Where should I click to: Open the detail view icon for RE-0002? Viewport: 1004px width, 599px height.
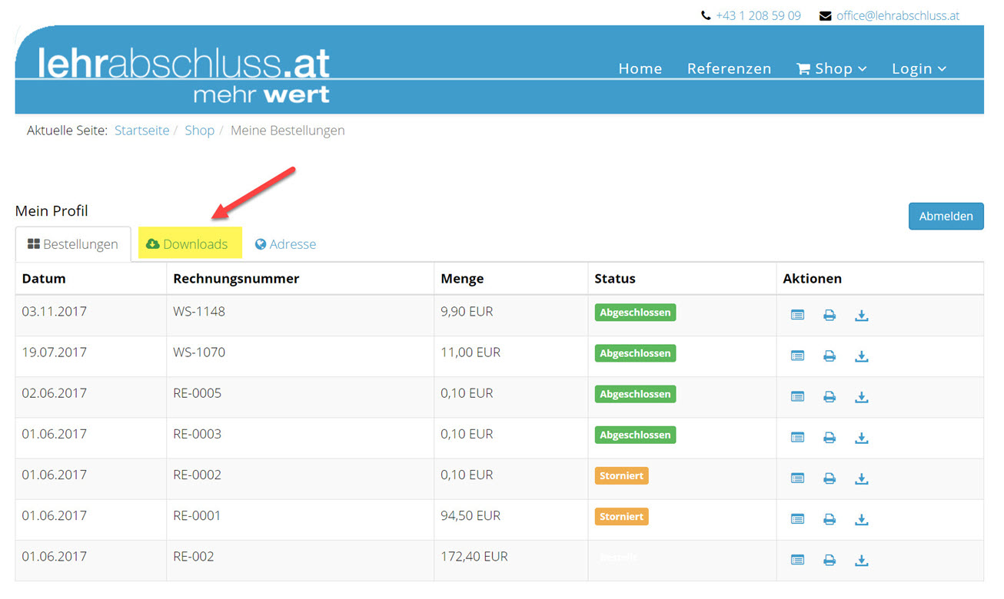[797, 478]
